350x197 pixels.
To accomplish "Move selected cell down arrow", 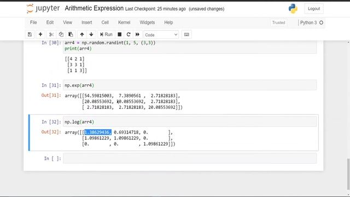I will [91, 34].
